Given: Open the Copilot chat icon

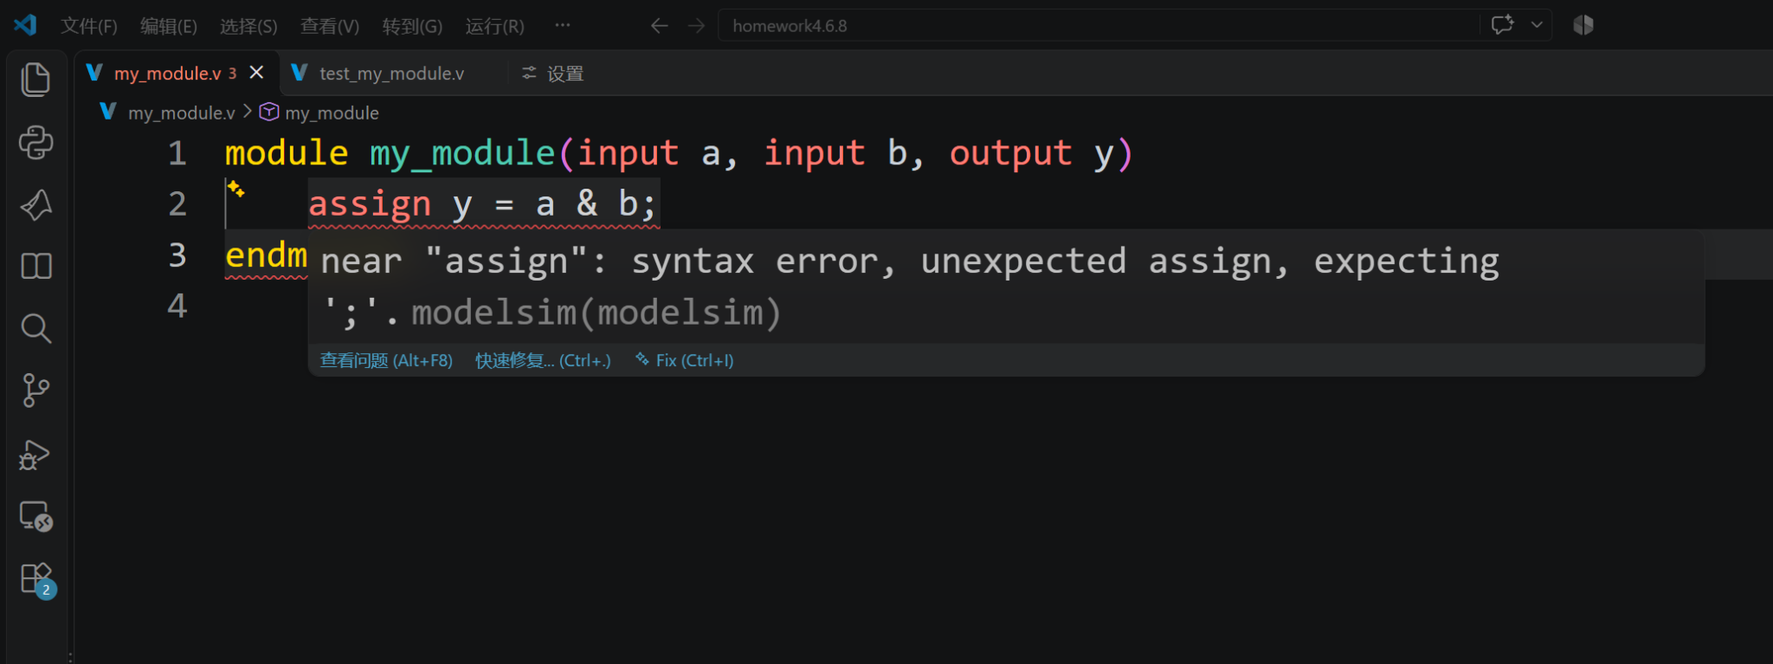Looking at the screenshot, I should click(1502, 25).
